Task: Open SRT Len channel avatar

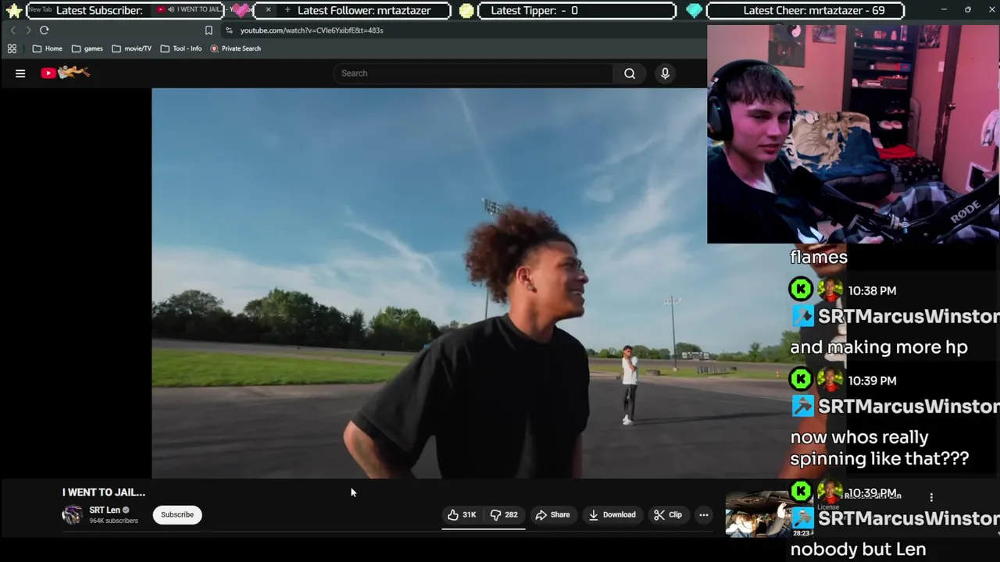Action: click(73, 514)
